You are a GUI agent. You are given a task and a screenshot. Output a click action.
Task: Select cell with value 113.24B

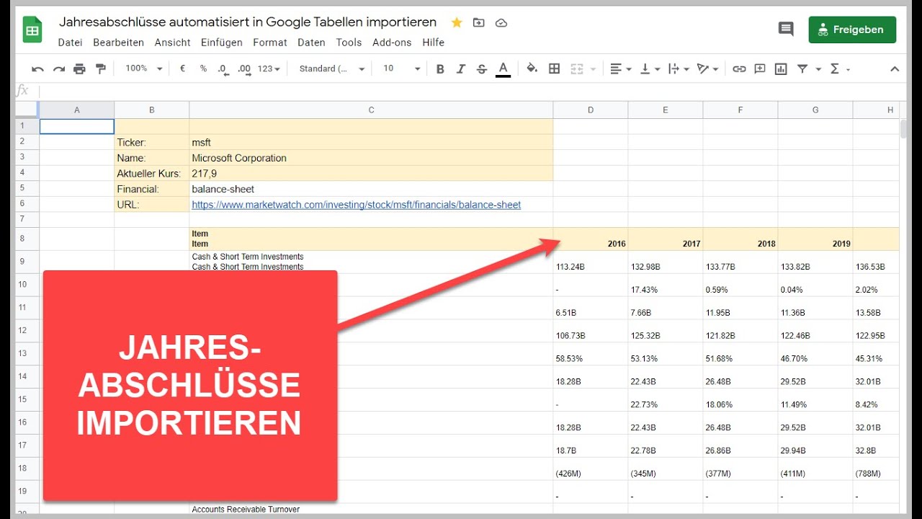tap(591, 262)
